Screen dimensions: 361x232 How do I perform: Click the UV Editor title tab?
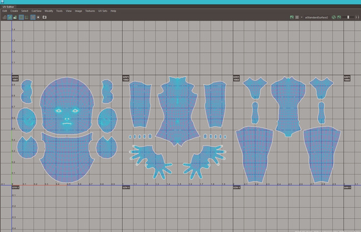[x=8, y=6]
